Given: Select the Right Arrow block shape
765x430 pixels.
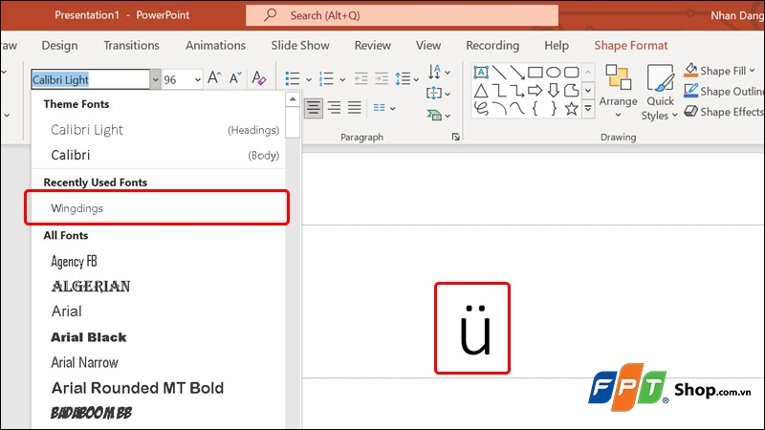Looking at the screenshot, I should point(535,91).
